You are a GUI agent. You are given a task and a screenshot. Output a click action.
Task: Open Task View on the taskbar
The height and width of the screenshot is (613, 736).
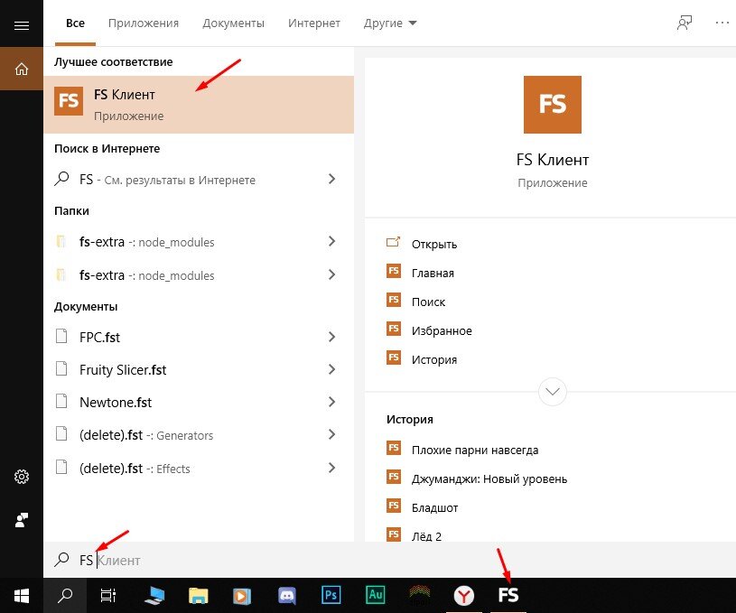point(108,596)
